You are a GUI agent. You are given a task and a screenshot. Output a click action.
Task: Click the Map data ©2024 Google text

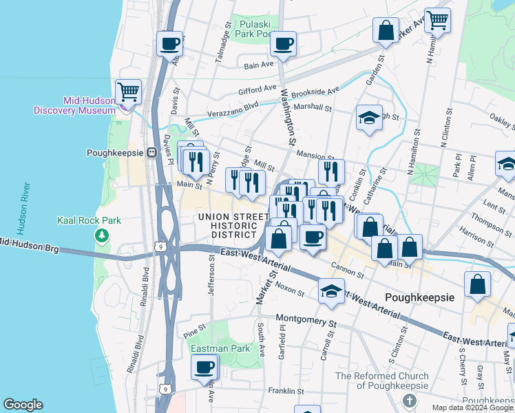(472, 407)
